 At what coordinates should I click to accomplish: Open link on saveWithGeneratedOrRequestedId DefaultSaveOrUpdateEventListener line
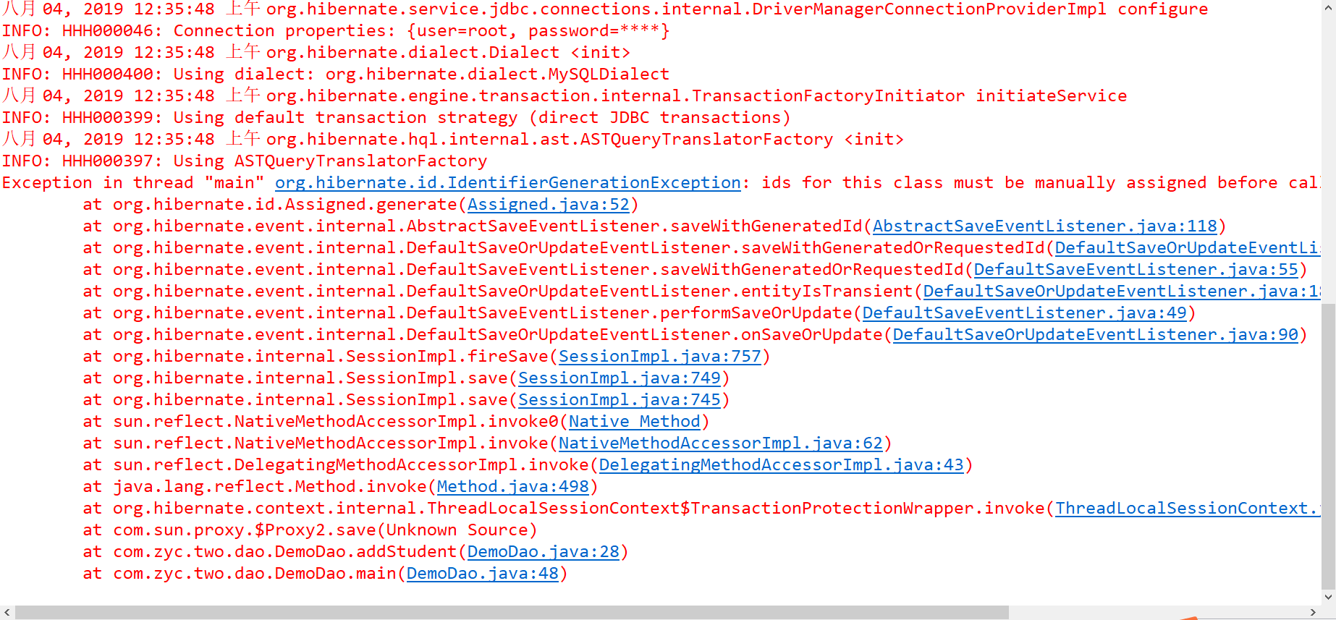1188,247
